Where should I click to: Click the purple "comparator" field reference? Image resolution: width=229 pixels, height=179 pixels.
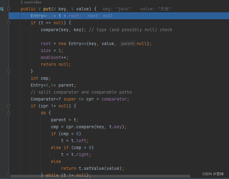click(x=114, y=99)
